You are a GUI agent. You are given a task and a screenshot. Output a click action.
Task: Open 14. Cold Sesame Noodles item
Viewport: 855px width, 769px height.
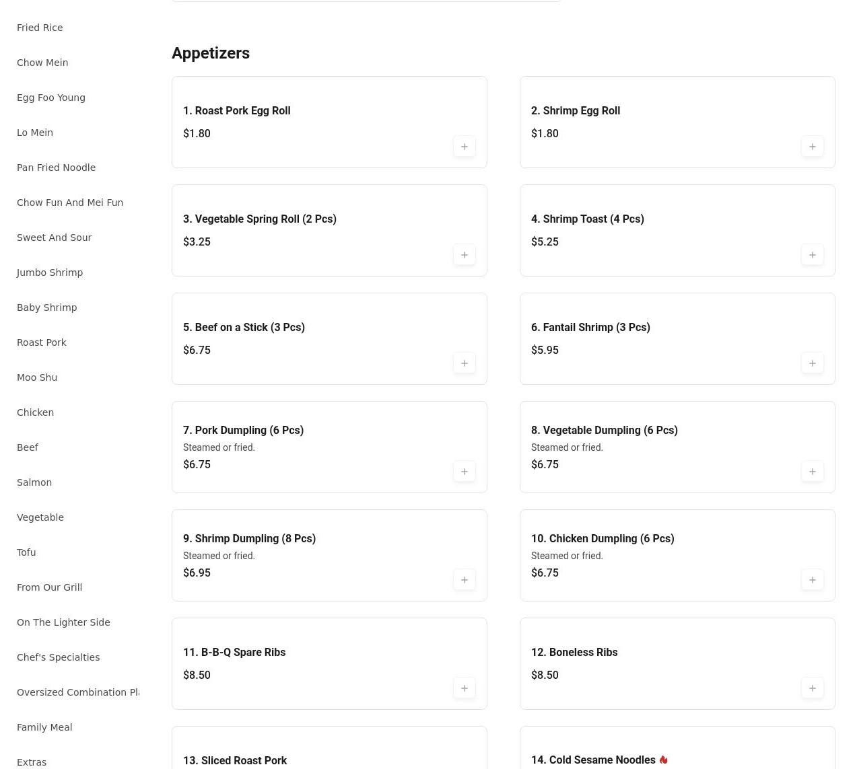pyautogui.click(x=677, y=747)
